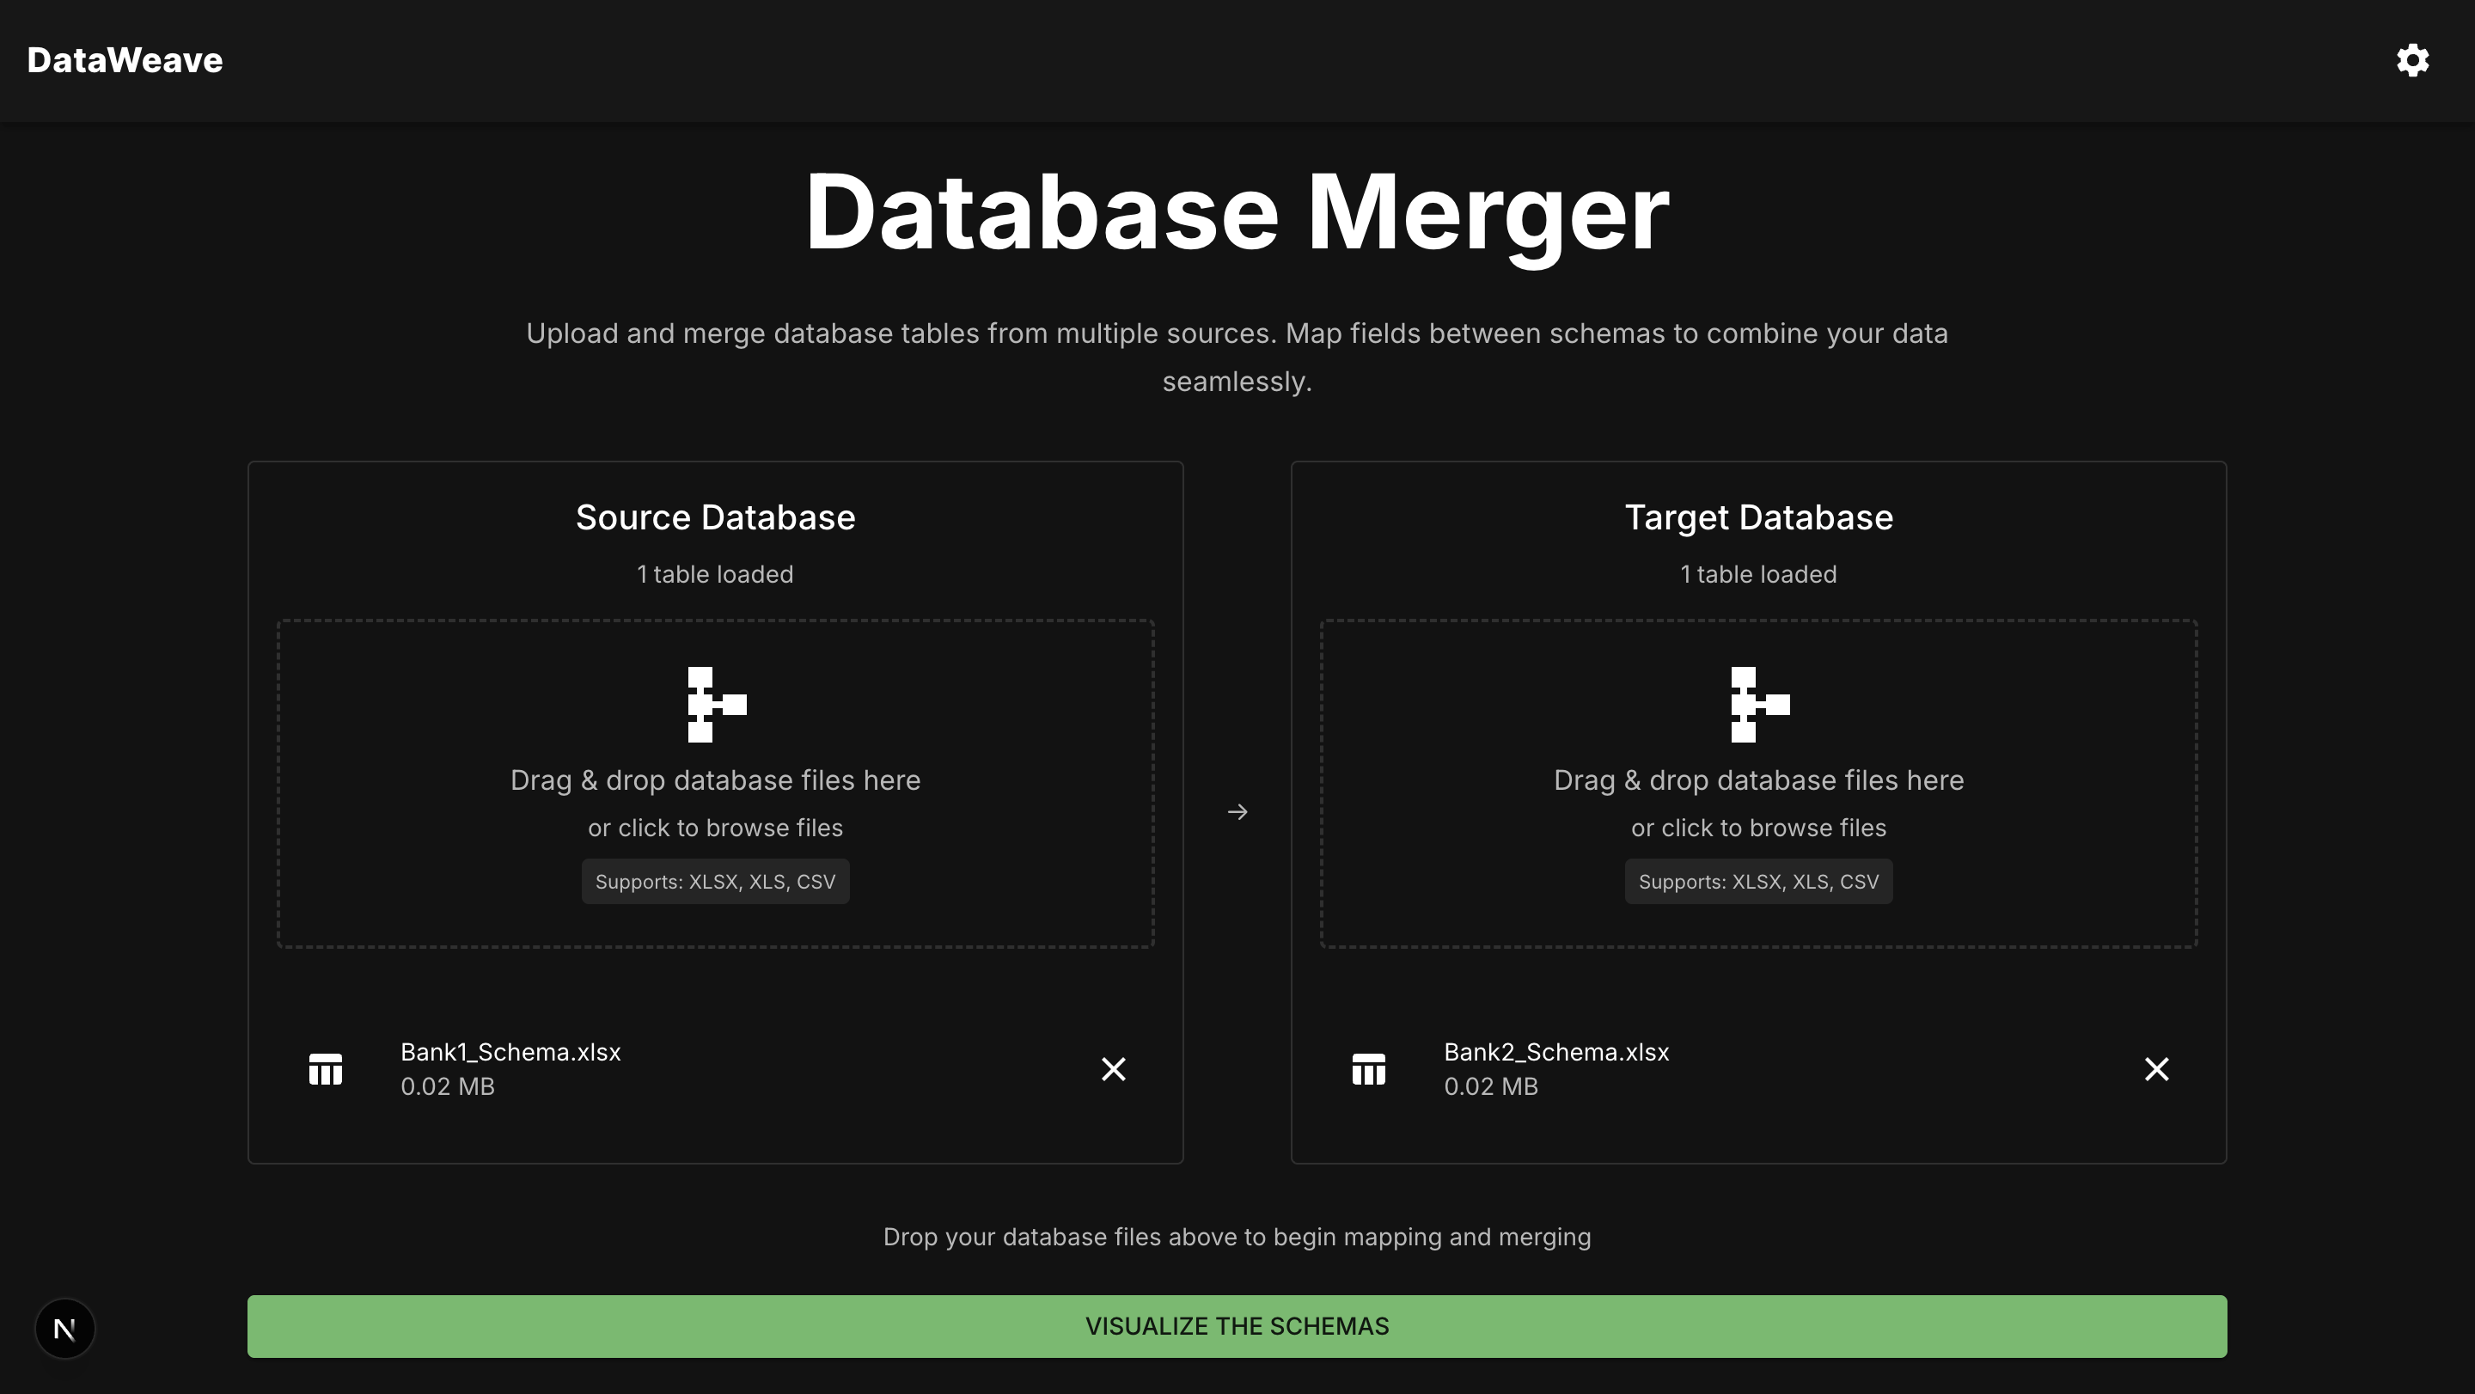Select the Bank1_Schema.xlsx file name
Viewport: 2475px width, 1394px height.
pyautogui.click(x=510, y=1052)
